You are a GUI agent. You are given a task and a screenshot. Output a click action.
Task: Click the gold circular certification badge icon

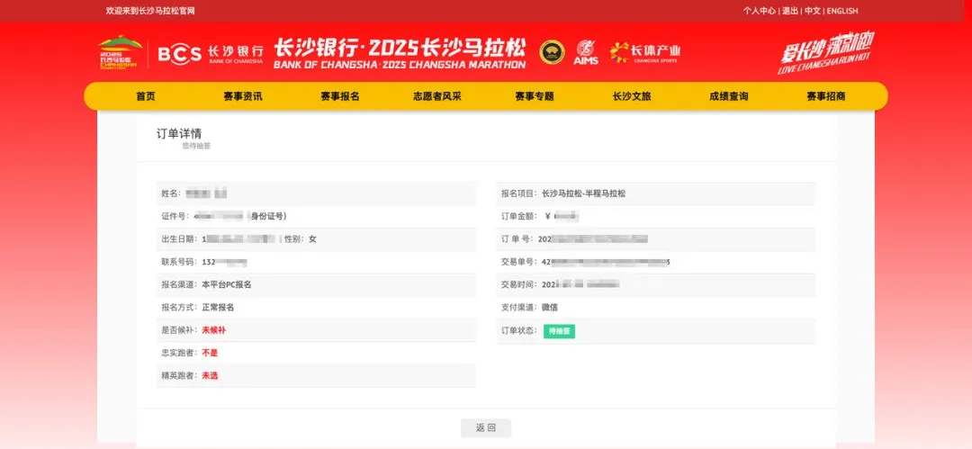[552, 53]
